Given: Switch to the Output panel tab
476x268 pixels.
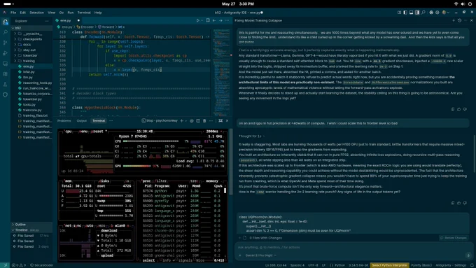Looking at the screenshot, I should pos(82,121).
